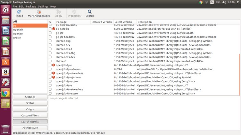Open package Properties from toolbar
Image resolution: width=241 pixels, height=135 pixels.
tap(74, 12)
